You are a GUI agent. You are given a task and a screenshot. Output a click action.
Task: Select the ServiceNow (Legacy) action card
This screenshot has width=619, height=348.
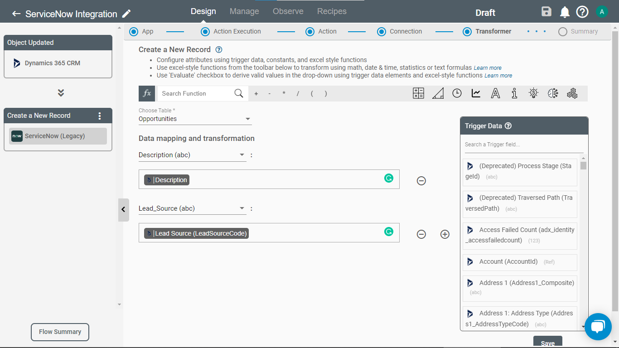coord(58,136)
